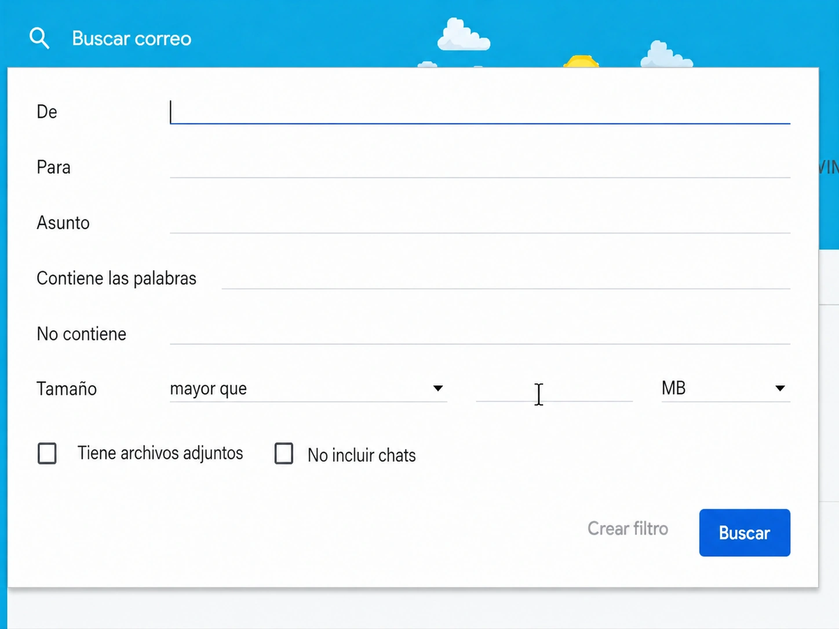Click the Tamaño label

[x=67, y=389]
